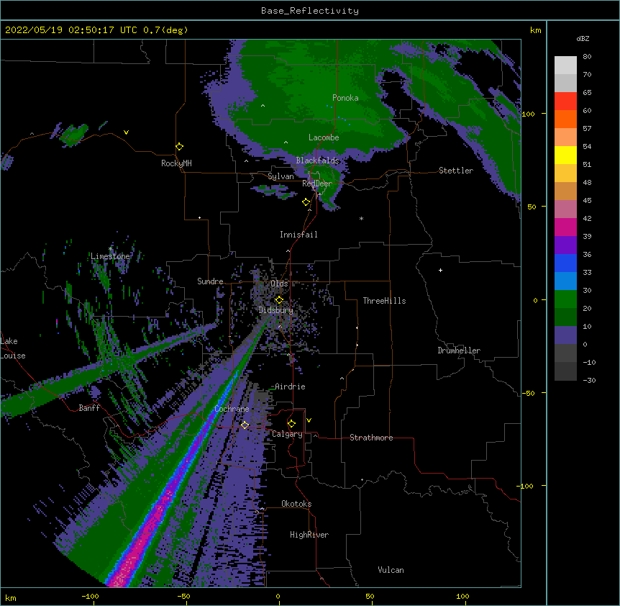
Task: Click the Lake Louise label
Action: [x=13, y=348]
